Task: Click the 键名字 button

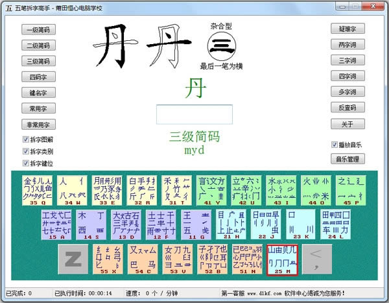Action: [x=38, y=93]
